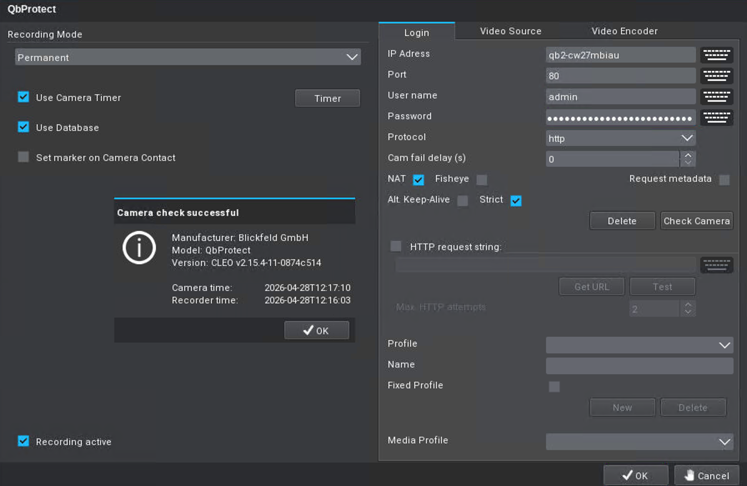Click the Timer button
747x486 pixels.
(328, 98)
